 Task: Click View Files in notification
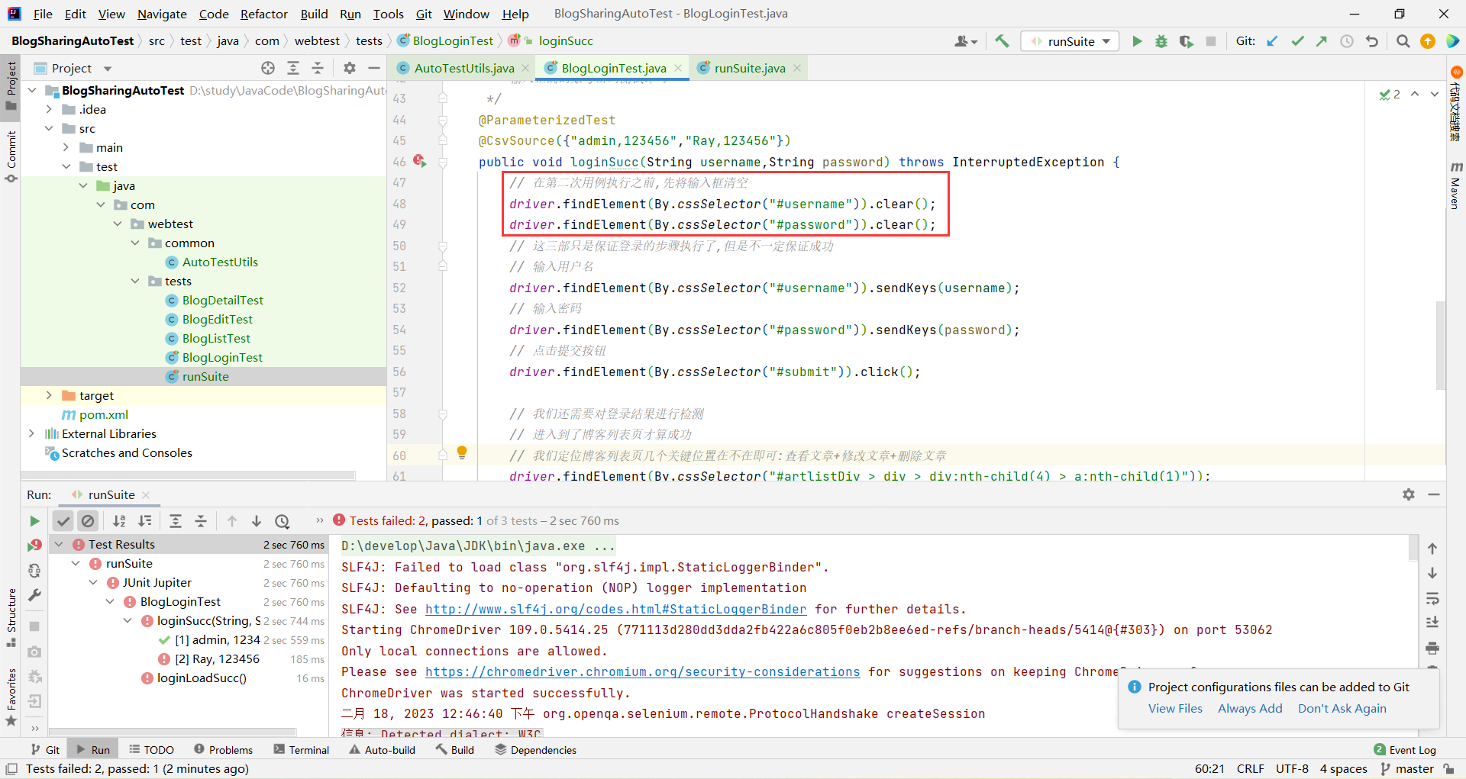tap(1175, 708)
